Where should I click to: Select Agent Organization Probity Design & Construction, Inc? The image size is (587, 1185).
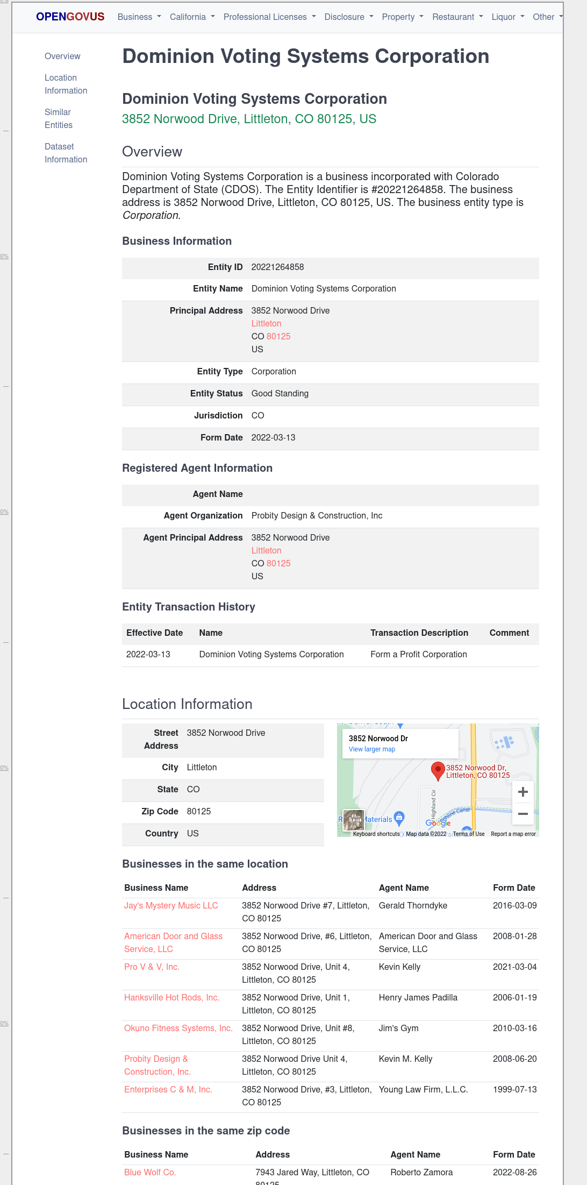point(317,516)
